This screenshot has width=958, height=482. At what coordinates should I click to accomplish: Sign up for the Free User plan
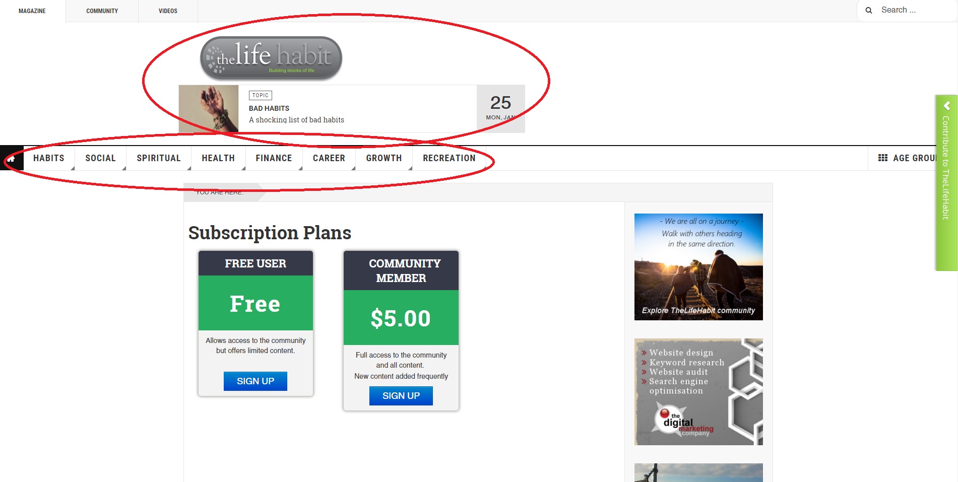pyautogui.click(x=256, y=381)
